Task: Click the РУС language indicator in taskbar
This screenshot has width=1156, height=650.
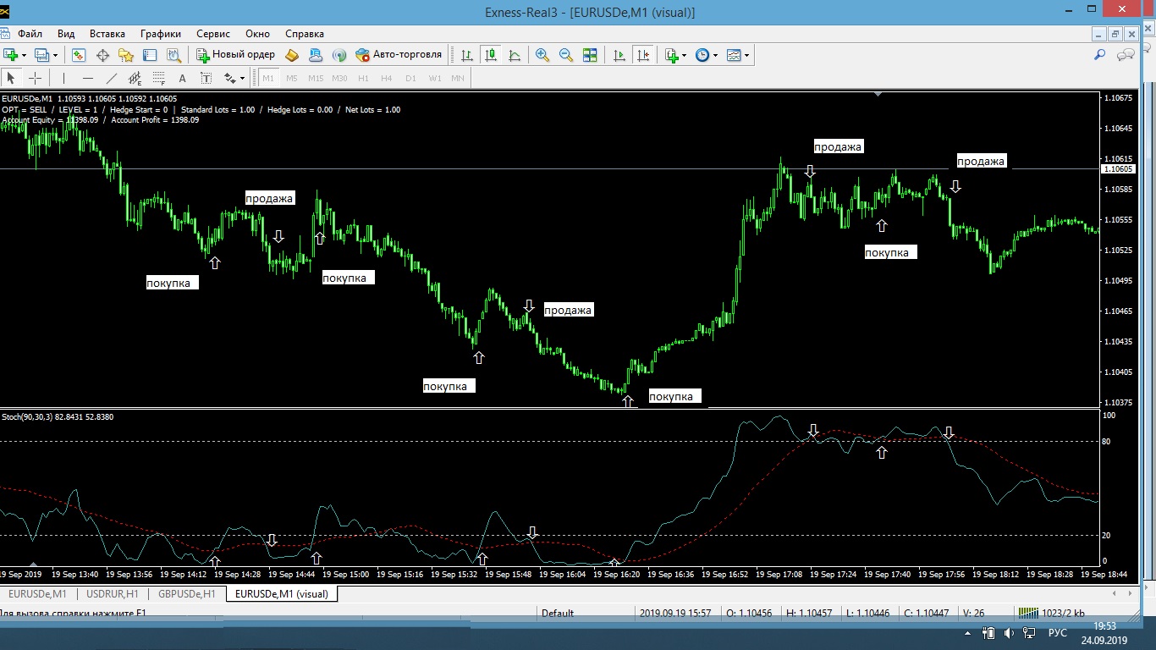Action: coord(1058,632)
